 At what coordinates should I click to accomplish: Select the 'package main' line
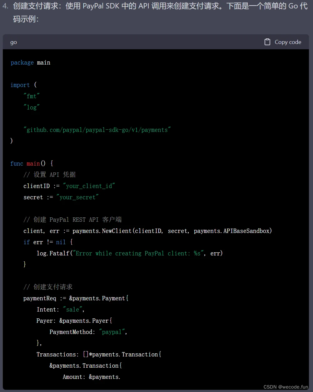pyautogui.click(x=30, y=63)
